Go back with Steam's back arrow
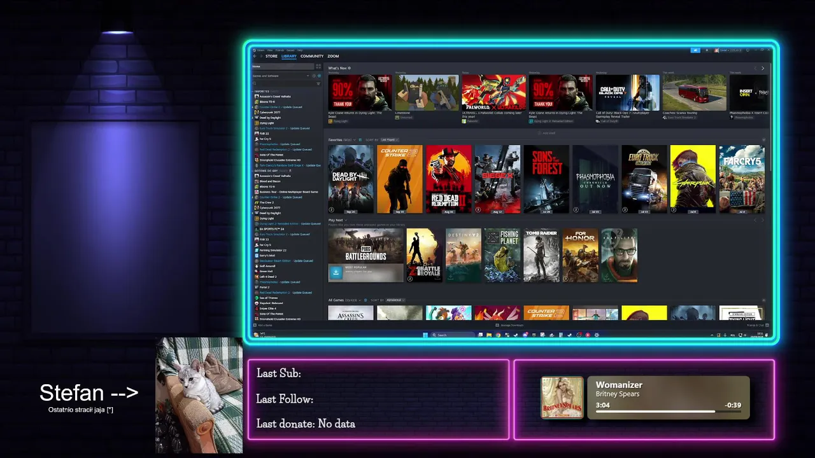Viewport: 815px width, 458px height. (x=255, y=56)
